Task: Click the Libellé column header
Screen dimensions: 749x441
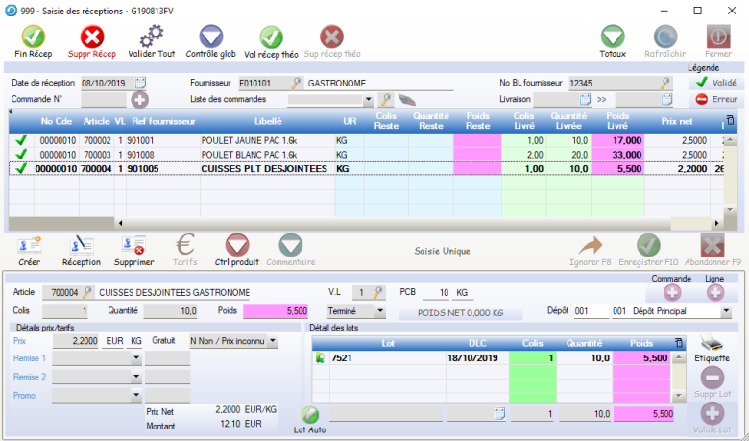Action: tap(267, 121)
